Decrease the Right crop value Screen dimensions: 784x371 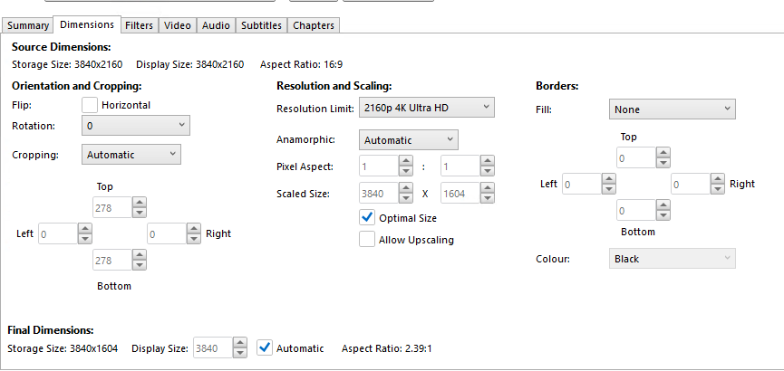click(x=193, y=239)
